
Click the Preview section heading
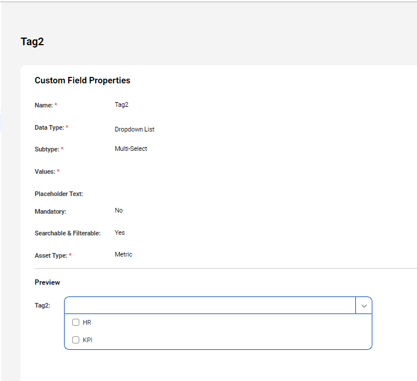[x=48, y=282]
